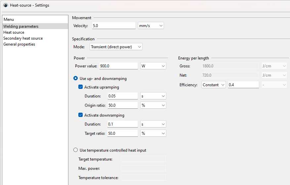Screen dimensions: 290x185
Task: Open the Efficiency Constant dropdown
Action: (x=213, y=85)
